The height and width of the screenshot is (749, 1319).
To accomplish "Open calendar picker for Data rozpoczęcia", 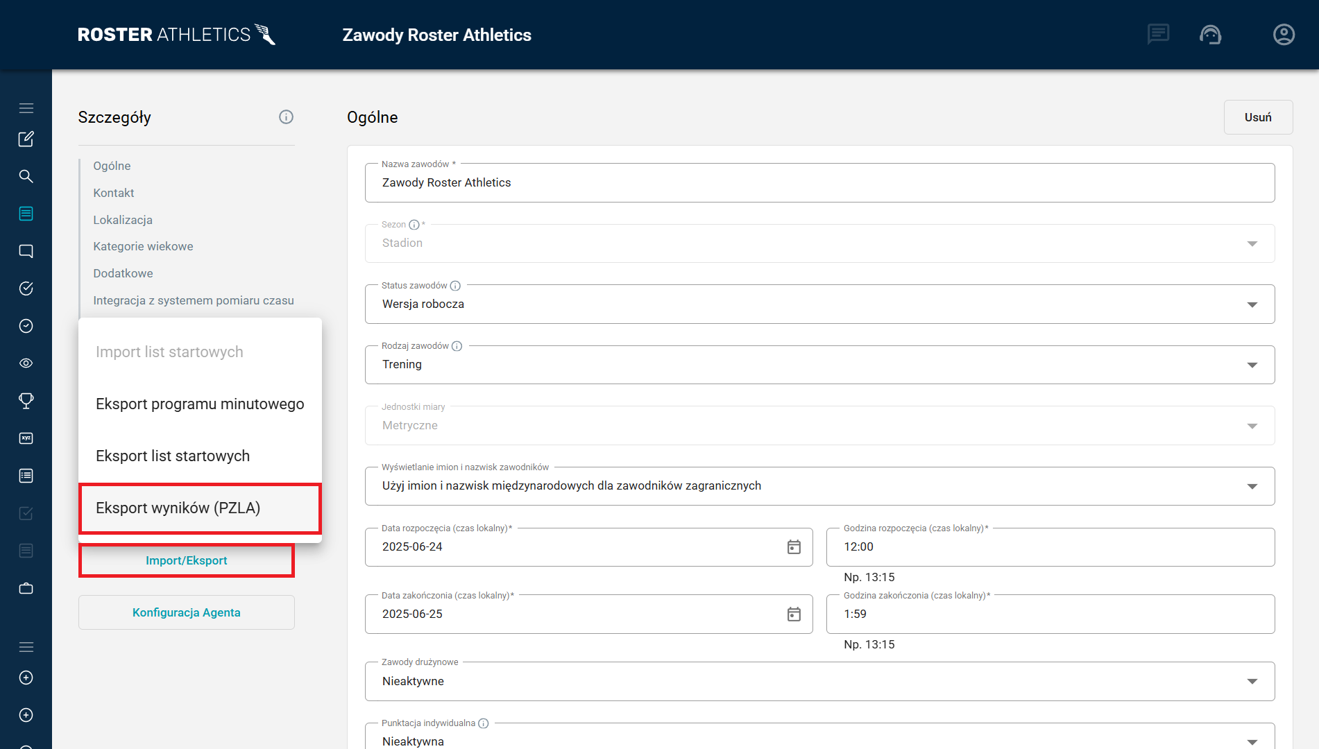I will point(794,547).
